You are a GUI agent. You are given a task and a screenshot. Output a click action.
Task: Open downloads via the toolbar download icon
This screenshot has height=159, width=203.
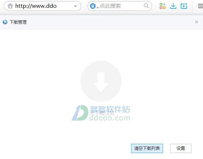pyautogui.click(x=173, y=6)
